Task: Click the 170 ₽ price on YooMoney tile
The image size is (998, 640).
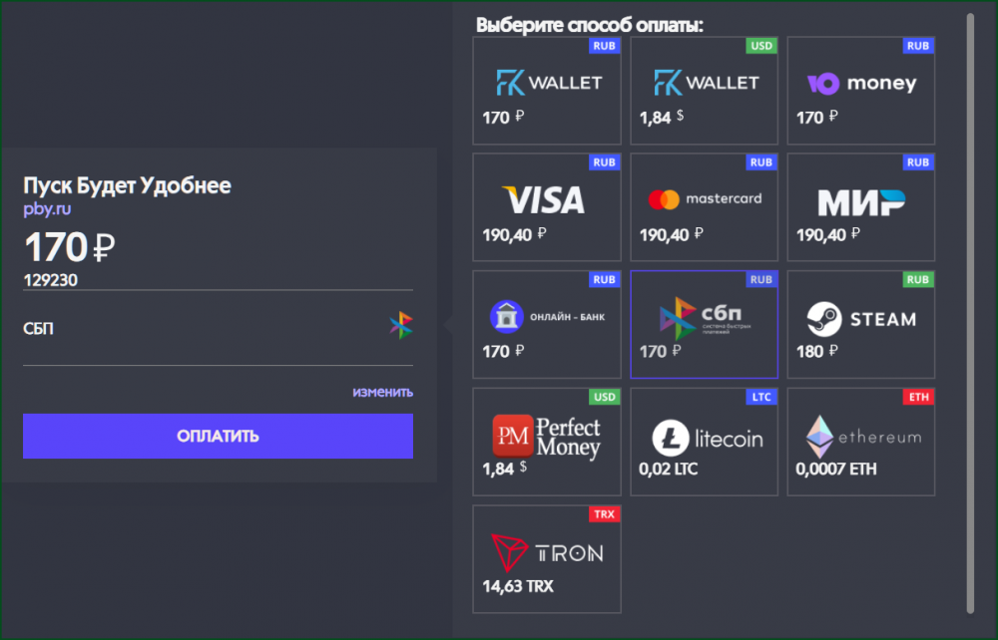Action: pyautogui.click(x=817, y=118)
